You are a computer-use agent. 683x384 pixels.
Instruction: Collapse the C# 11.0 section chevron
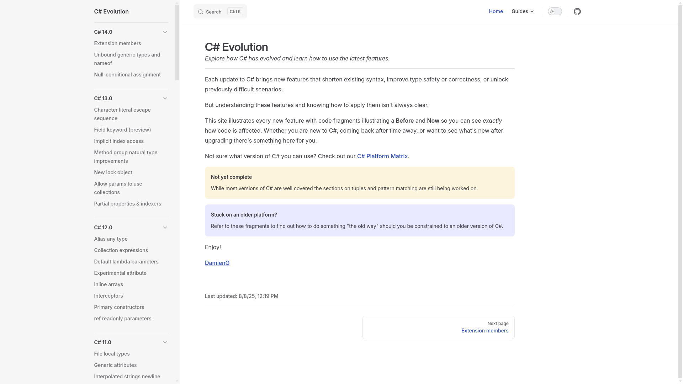165,342
